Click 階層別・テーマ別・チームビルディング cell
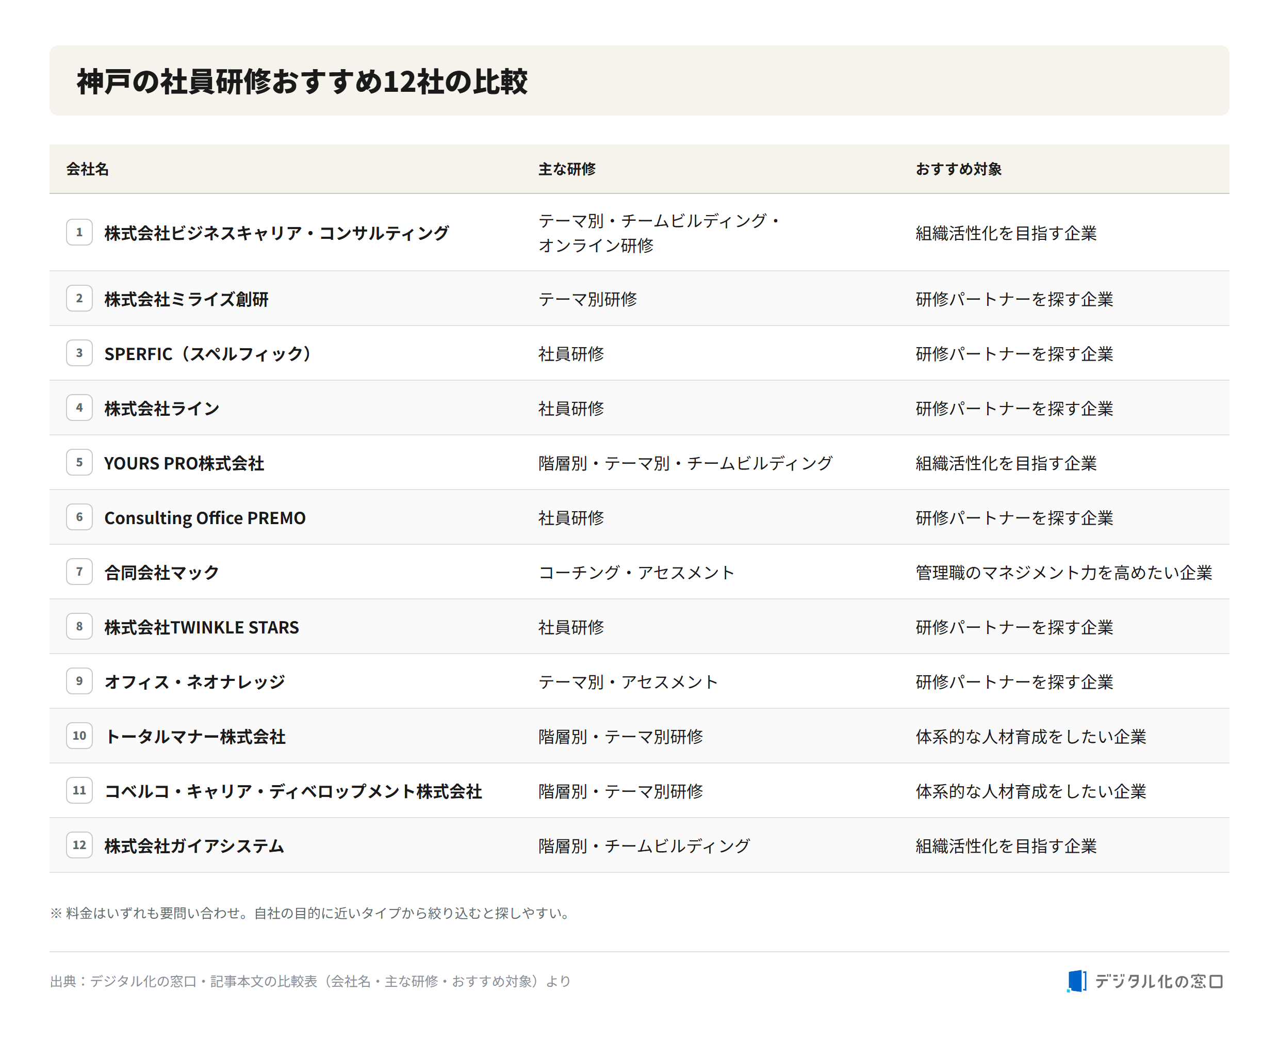Image resolution: width=1279 pixels, height=1041 pixels. click(x=685, y=463)
